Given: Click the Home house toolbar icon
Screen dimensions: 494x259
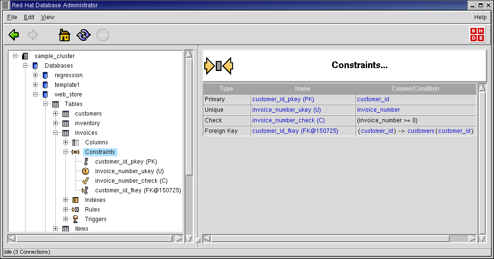Looking at the screenshot, I should (x=64, y=35).
